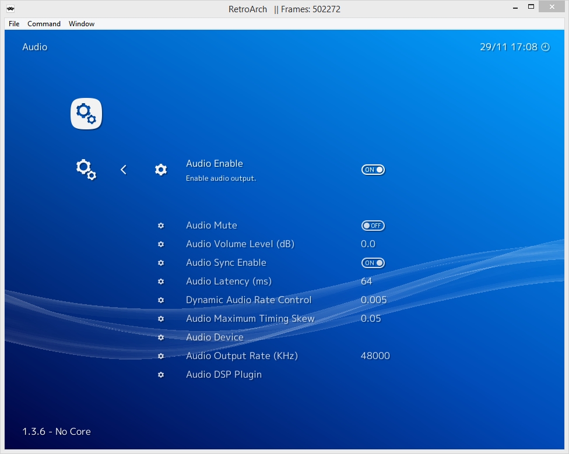
Task: Select the Audio Enable entry
Action: (215, 164)
